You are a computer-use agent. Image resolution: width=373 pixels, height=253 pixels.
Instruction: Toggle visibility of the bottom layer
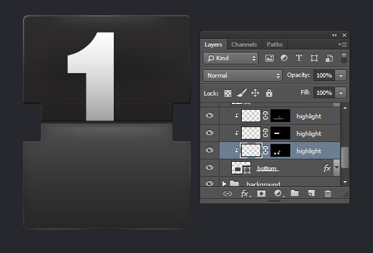click(210, 168)
